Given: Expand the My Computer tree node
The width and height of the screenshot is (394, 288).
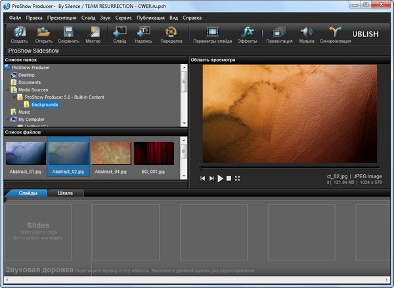Looking at the screenshot, I should 7,120.
